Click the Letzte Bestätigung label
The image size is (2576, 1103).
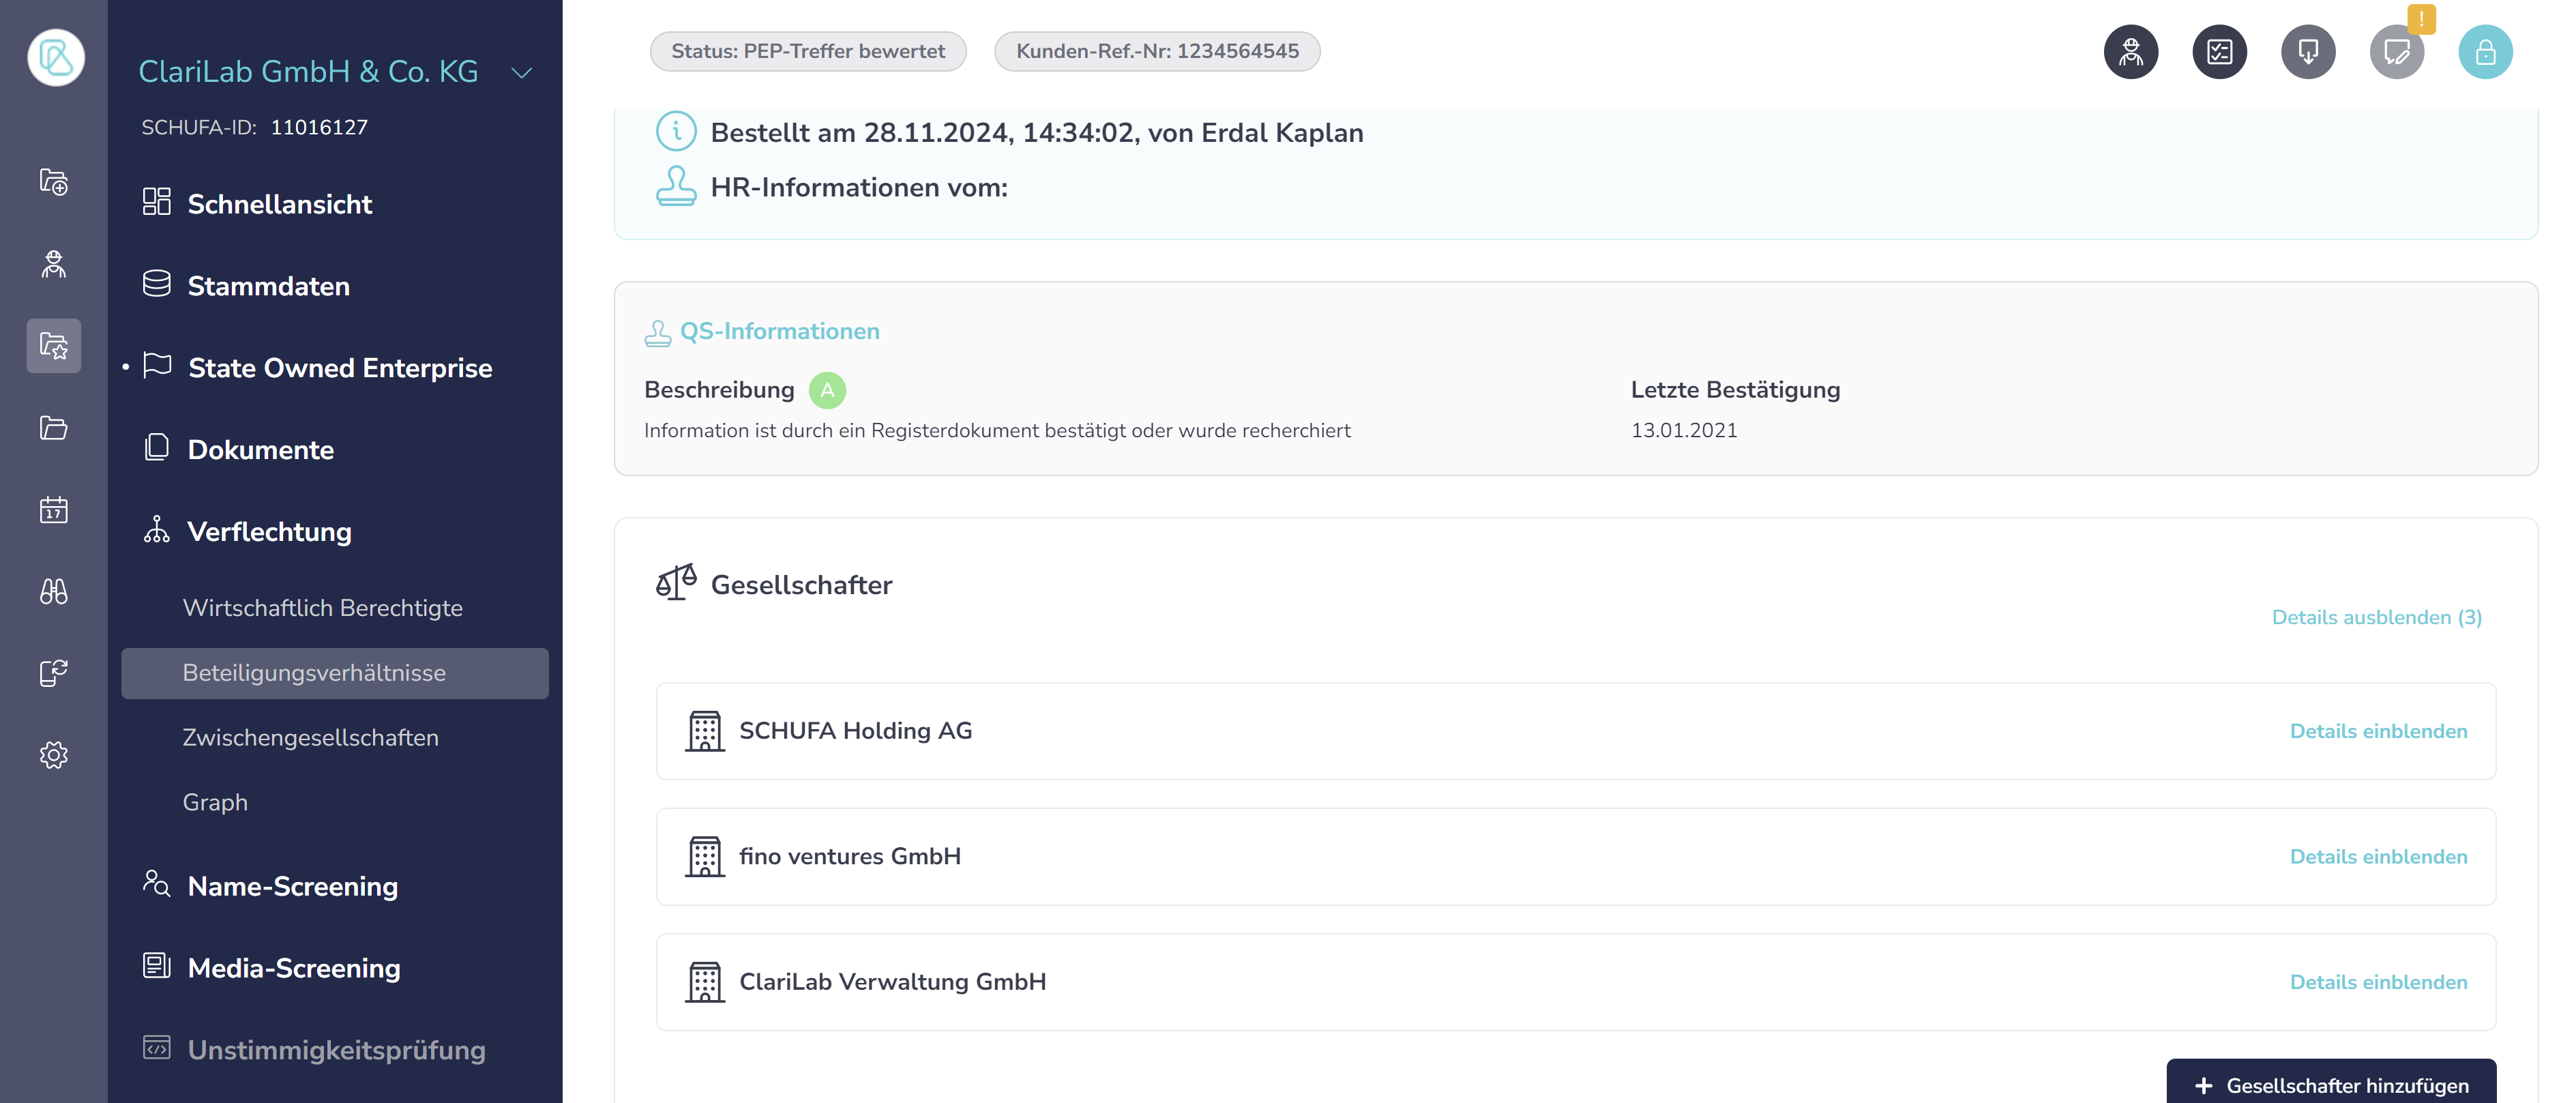tap(1735, 390)
